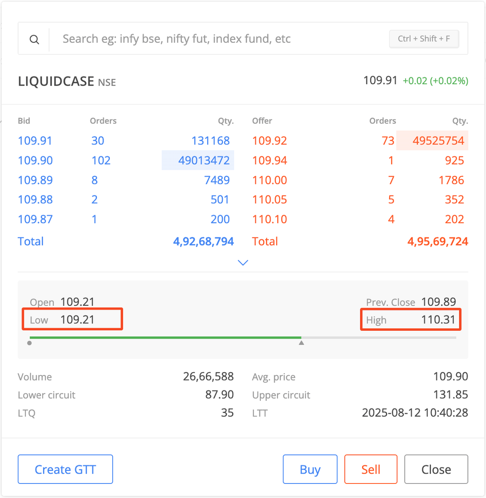Click the Prev. Close value 109.89

[x=439, y=302]
